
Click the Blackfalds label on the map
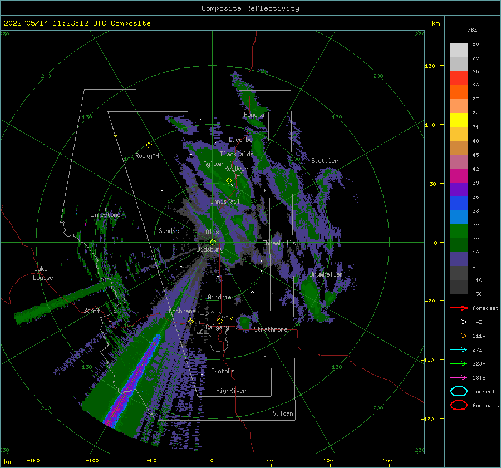(237, 154)
